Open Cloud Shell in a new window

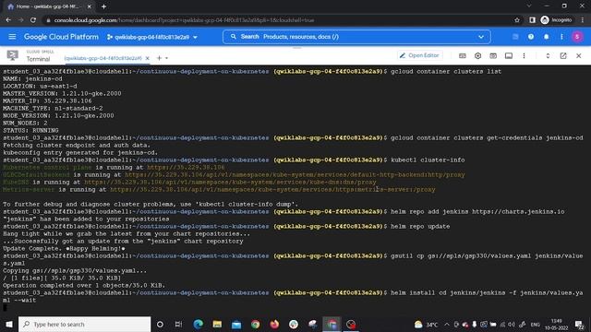point(563,55)
